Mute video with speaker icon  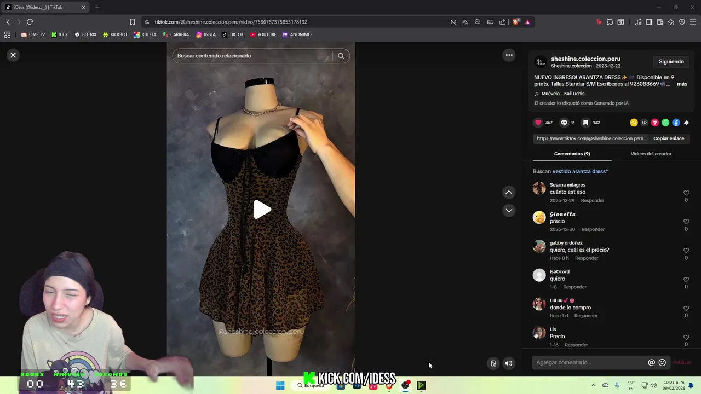click(x=509, y=363)
